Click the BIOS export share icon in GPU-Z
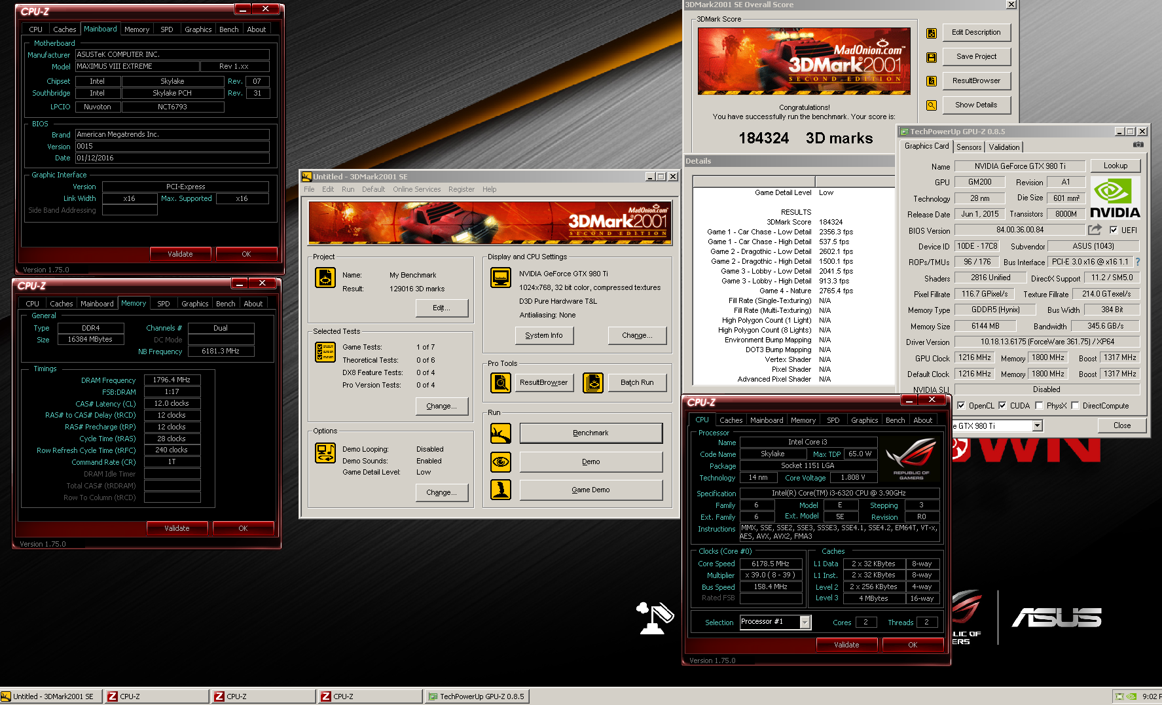The image size is (1162, 705). [x=1095, y=230]
